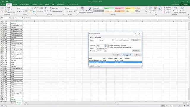
Task: Open the Fórmulas ribbon tab
Action: click(x=34, y=5)
